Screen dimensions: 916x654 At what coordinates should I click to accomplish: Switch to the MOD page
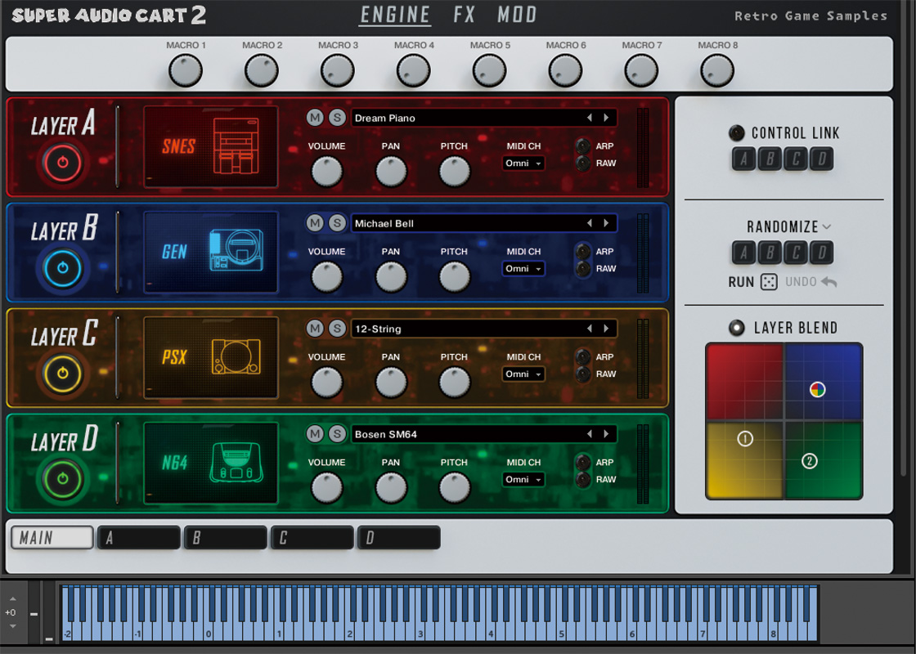517,15
